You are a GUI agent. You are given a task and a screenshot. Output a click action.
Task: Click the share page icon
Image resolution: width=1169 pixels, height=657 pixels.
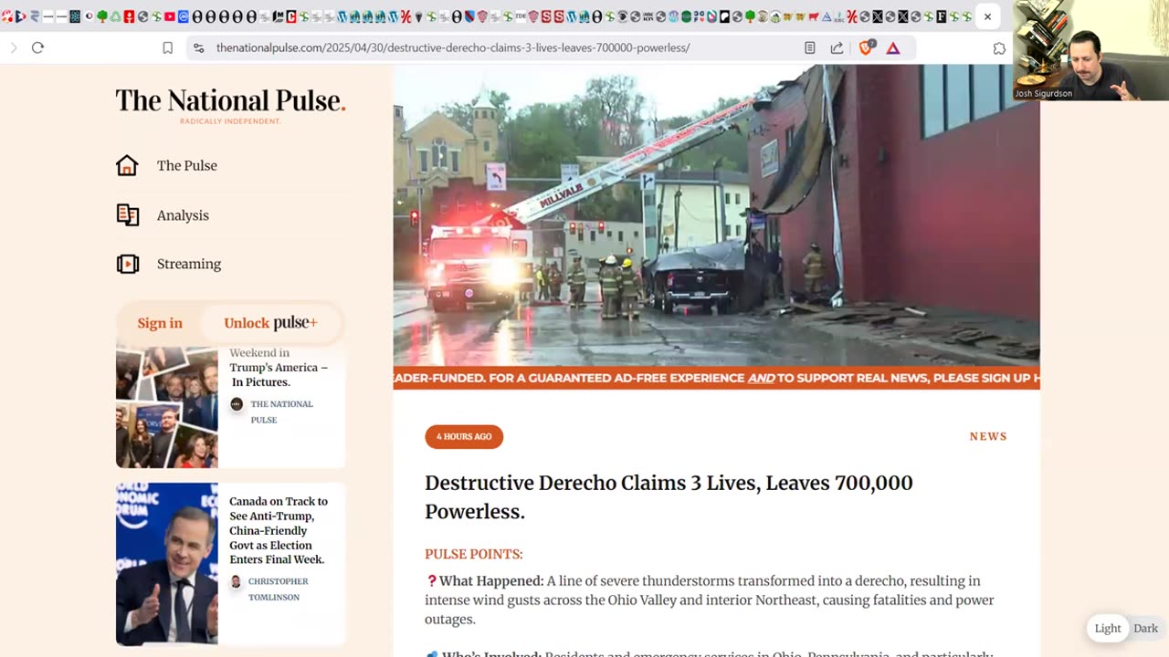pos(837,47)
